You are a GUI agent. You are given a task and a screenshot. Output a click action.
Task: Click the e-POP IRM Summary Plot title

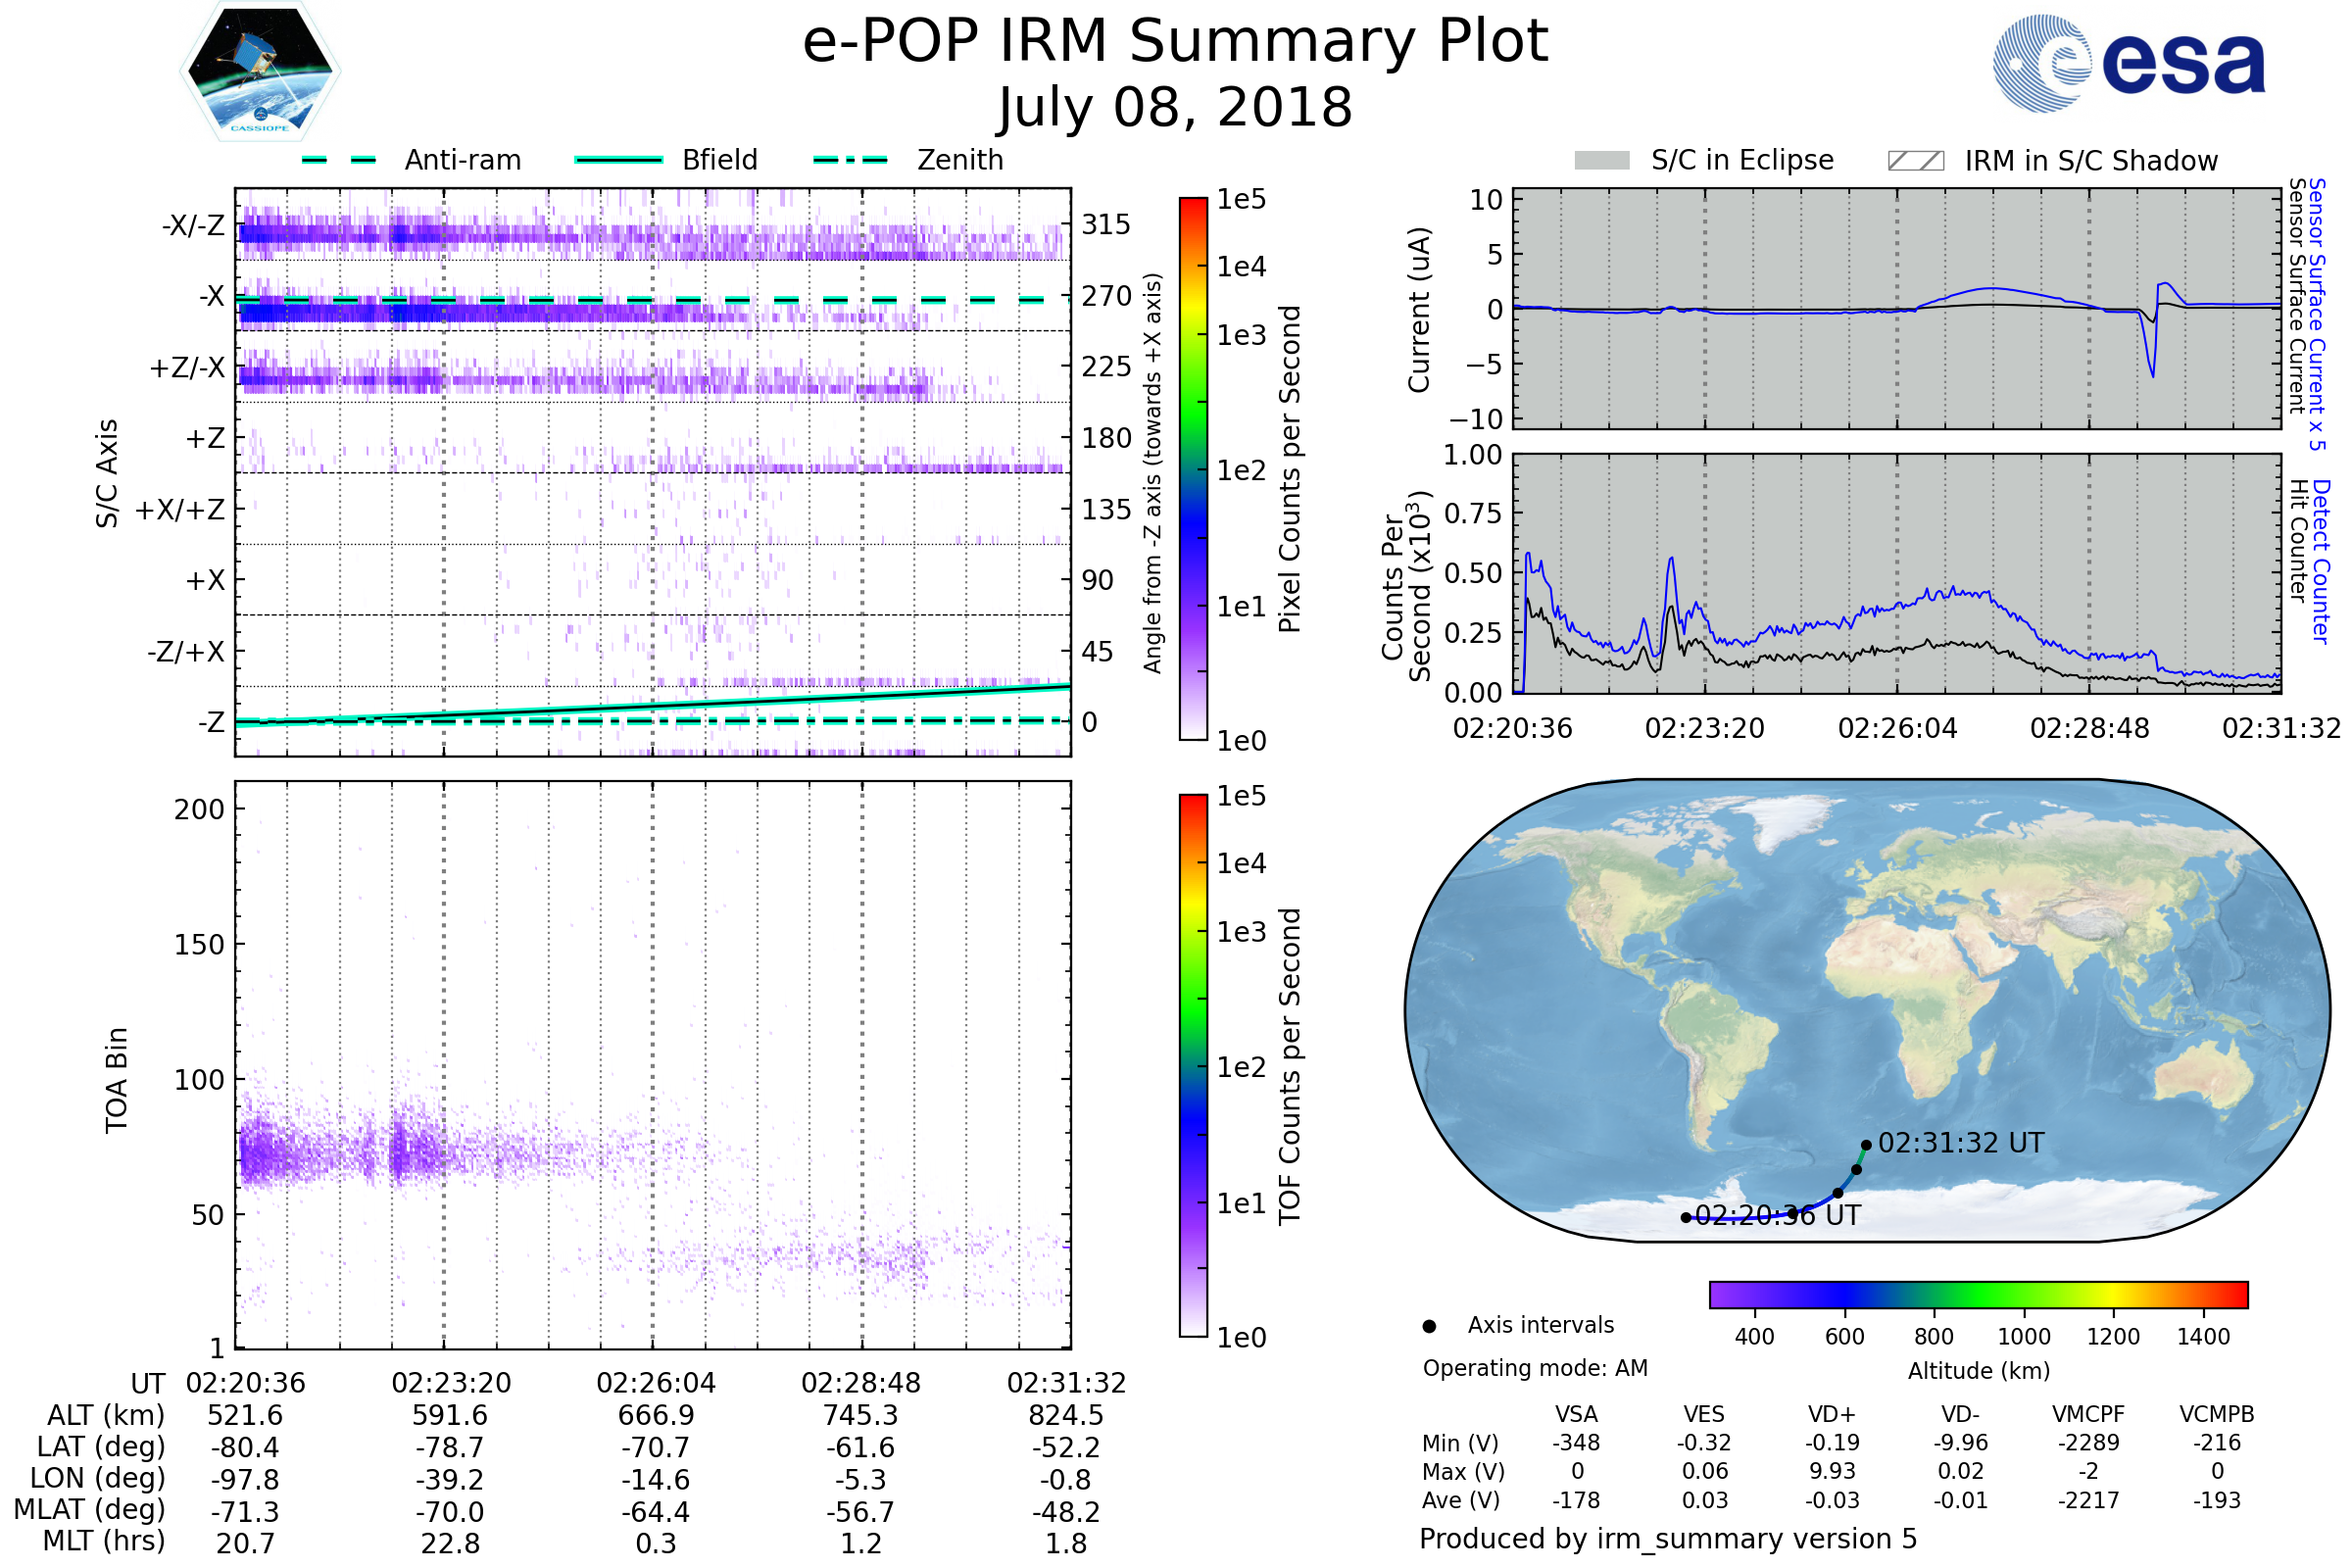(1175, 42)
